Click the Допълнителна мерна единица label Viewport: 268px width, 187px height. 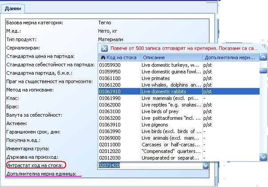click(x=41, y=174)
